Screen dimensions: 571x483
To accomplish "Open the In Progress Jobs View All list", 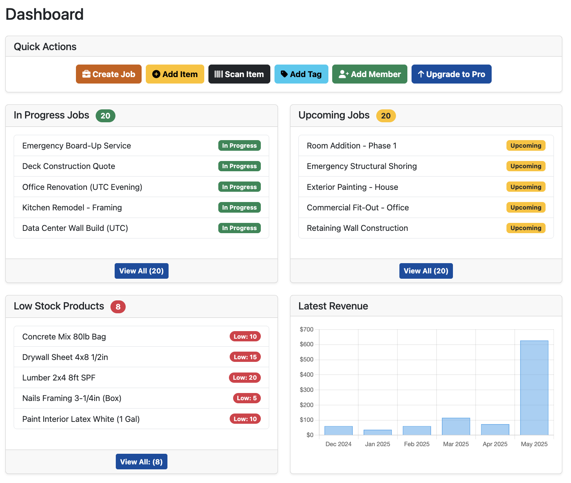I will (141, 271).
